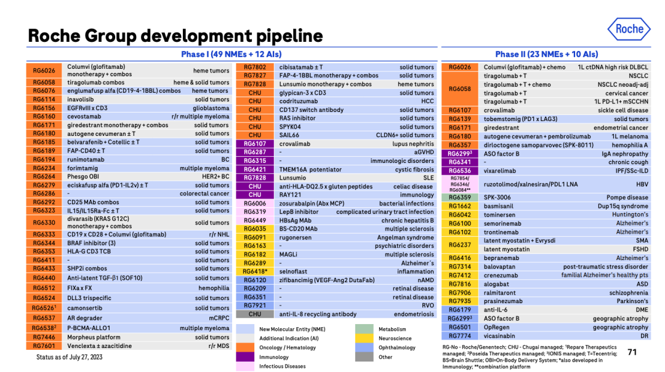Click the SPK-3006 entry
The width and height of the screenshot is (665, 372).
pyautogui.click(x=498, y=197)
